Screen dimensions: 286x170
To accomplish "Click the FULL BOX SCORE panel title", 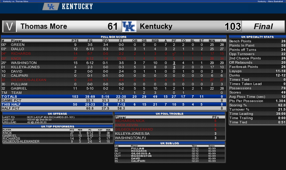I will (x=114, y=37).
